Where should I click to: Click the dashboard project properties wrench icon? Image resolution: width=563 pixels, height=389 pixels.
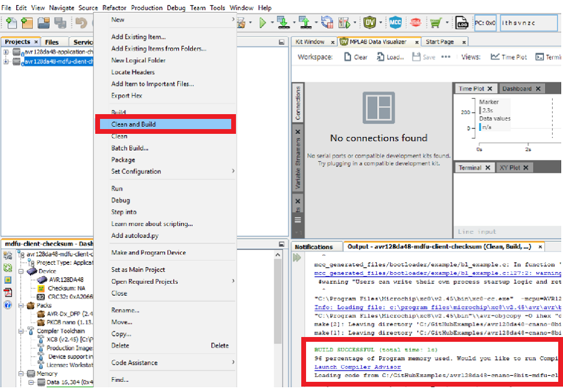[x=8, y=255]
